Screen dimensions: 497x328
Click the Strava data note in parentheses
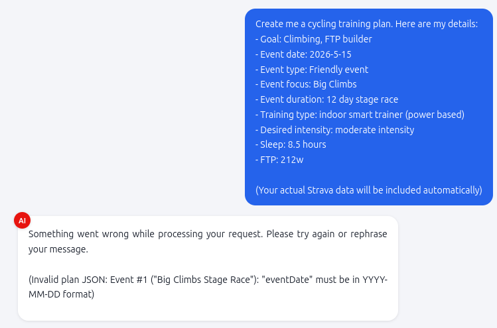[x=368, y=190]
